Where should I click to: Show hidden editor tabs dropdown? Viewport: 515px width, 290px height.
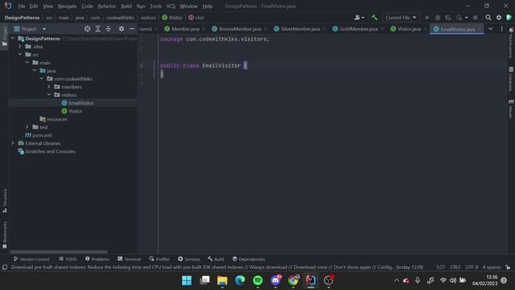(490, 29)
